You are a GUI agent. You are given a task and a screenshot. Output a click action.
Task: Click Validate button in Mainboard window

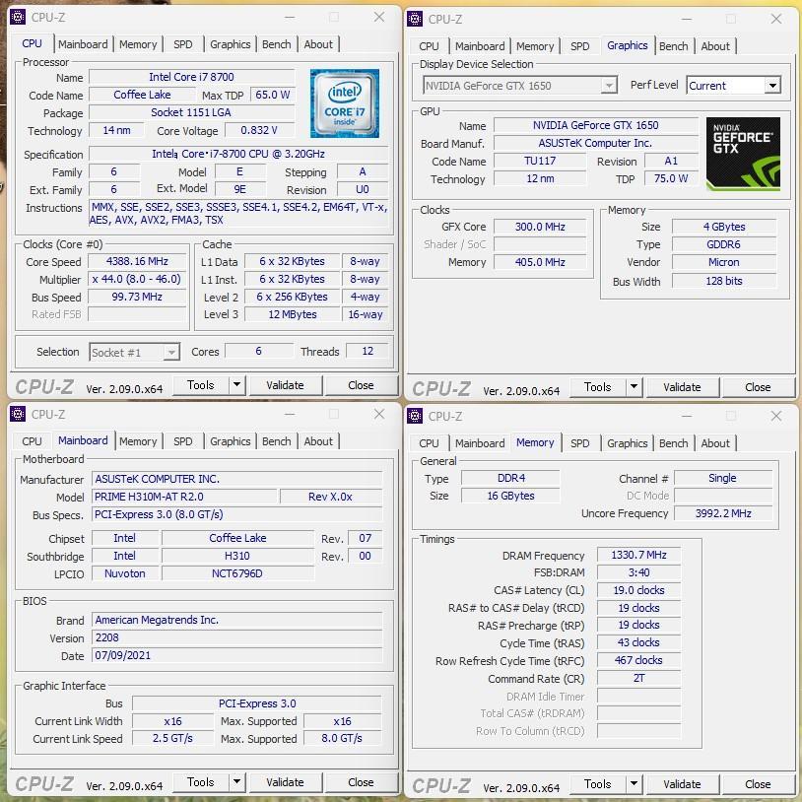[285, 782]
